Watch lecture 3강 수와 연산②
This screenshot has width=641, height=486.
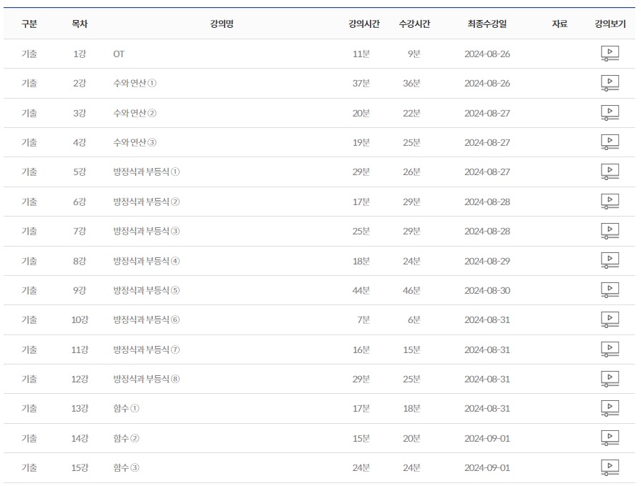(x=610, y=113)
